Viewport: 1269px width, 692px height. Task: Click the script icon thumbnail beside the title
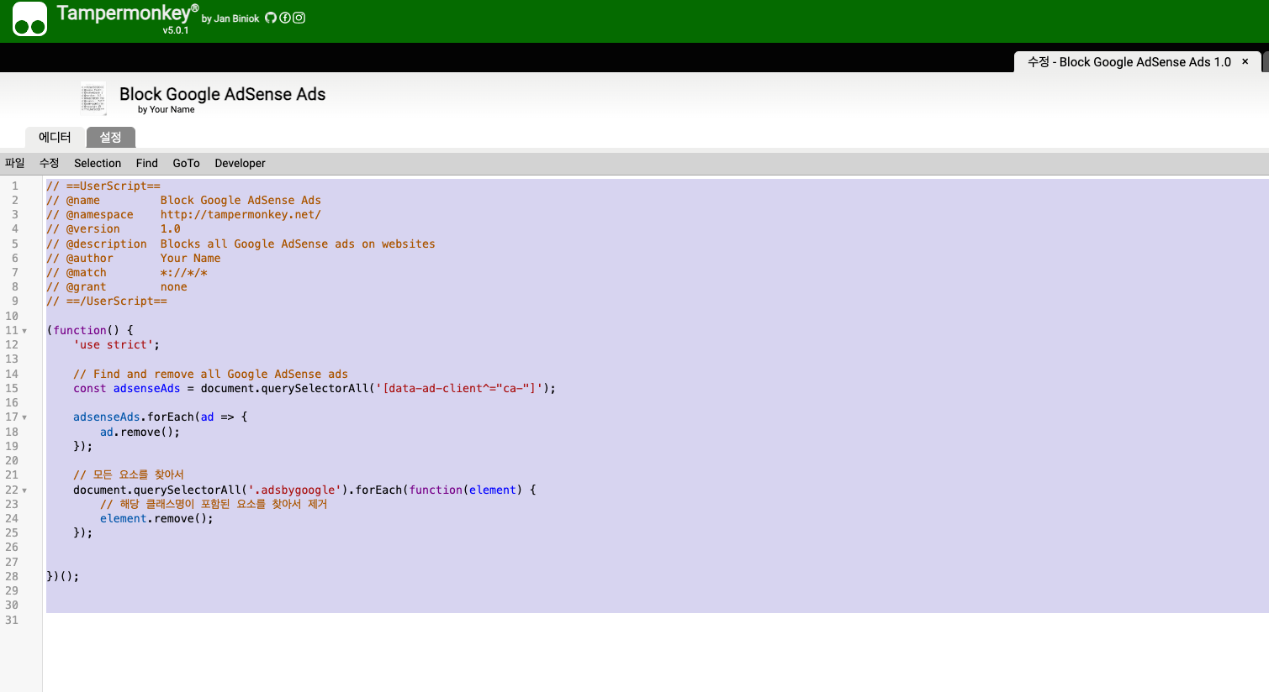(x=93, y=98)
